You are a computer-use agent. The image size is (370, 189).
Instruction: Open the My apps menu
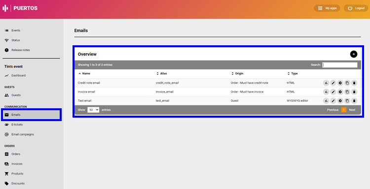coord(327,8)
